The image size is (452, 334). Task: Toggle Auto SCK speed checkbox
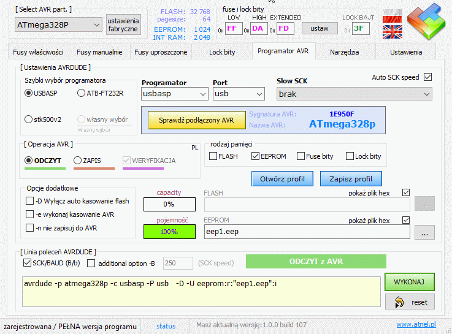pos(428,77)
